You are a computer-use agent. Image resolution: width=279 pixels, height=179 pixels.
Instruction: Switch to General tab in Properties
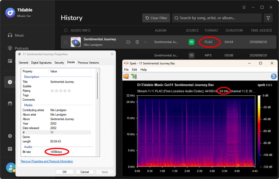point(23,63)
